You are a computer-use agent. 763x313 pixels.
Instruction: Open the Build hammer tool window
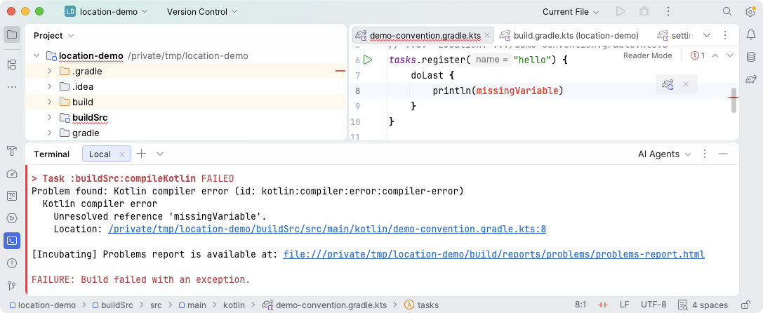tap(12, 151)
